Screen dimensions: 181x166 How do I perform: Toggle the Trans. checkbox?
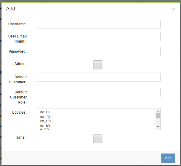98,139
